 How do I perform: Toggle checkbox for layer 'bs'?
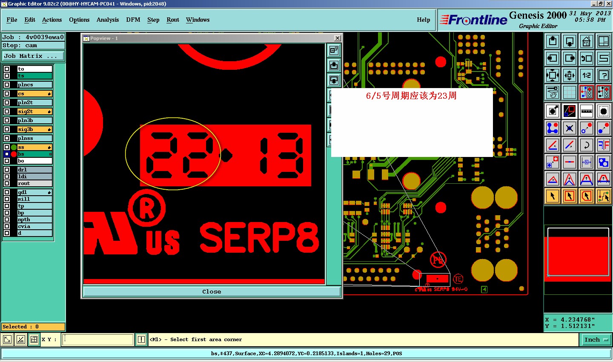pos(7,154)
